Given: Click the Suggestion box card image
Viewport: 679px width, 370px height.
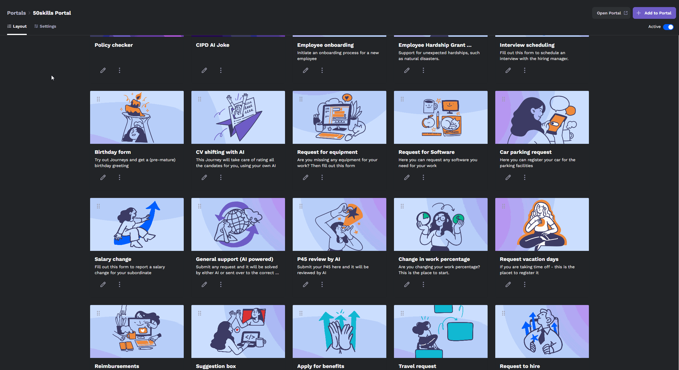Looking at the screenshot, I should pyautogui.click(x=238, y=331).
